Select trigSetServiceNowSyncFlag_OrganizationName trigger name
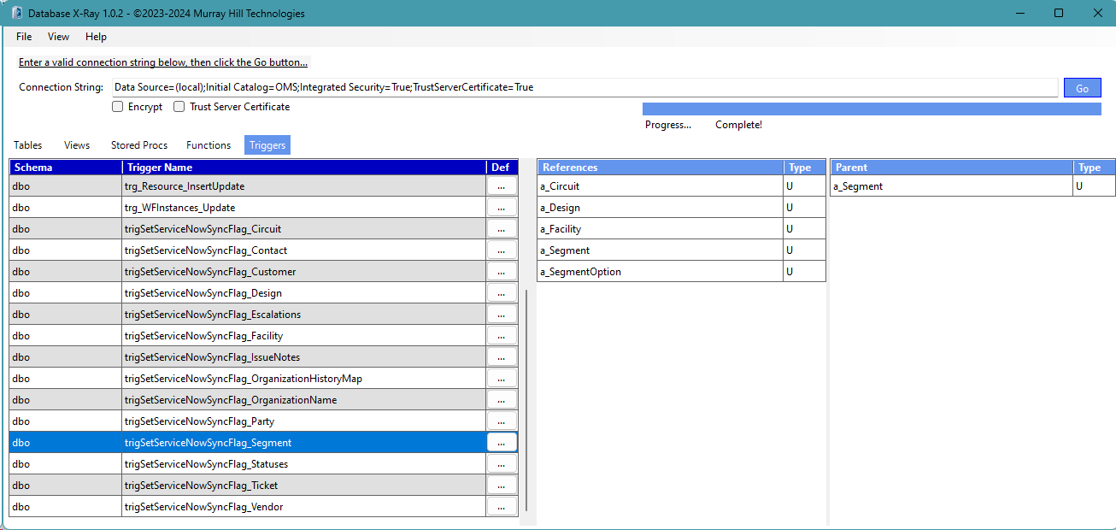Screen dimensions: 1116x530 pyautogui.click(x=303, y=399)
